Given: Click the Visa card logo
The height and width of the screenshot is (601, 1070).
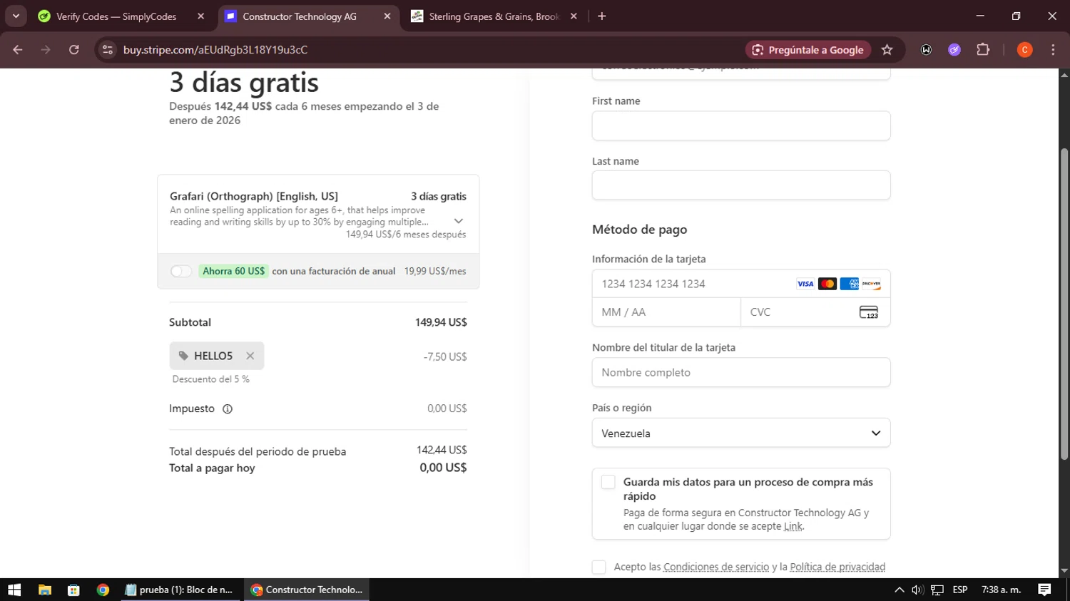Looking at the screenshot, I should (x=805, y=284).
